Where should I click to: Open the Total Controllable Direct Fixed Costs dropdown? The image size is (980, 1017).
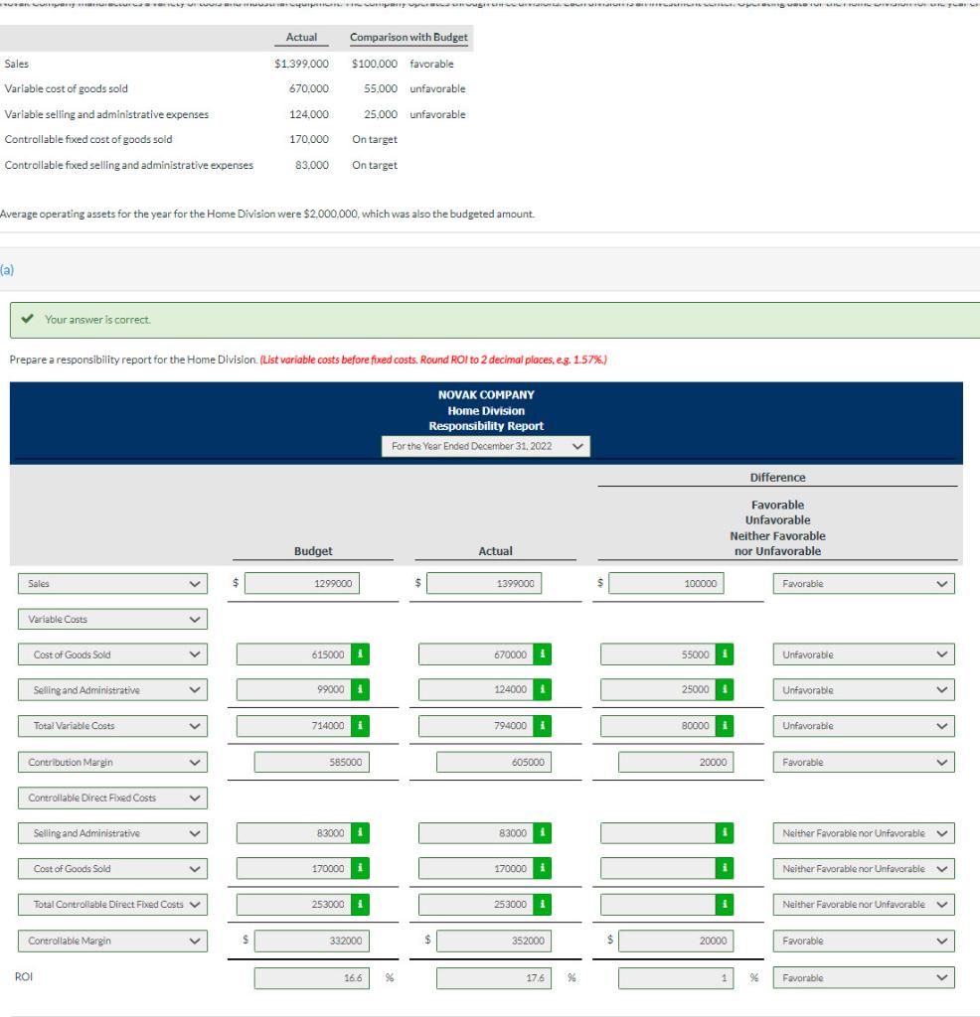[113, 904]
